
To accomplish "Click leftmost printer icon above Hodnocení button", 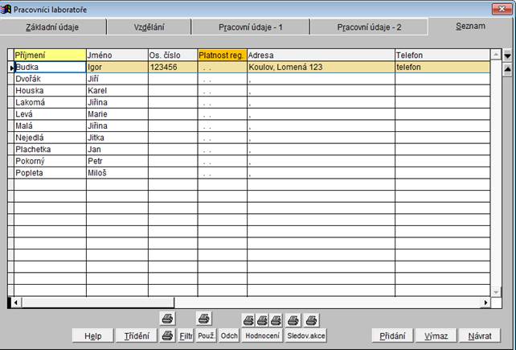I will tap(249, 319).
